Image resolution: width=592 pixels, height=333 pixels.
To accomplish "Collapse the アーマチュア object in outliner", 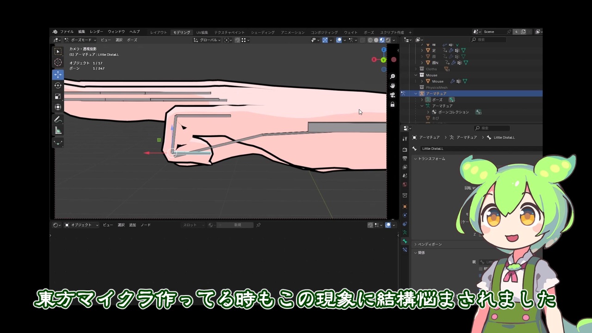I will point(416,94).
